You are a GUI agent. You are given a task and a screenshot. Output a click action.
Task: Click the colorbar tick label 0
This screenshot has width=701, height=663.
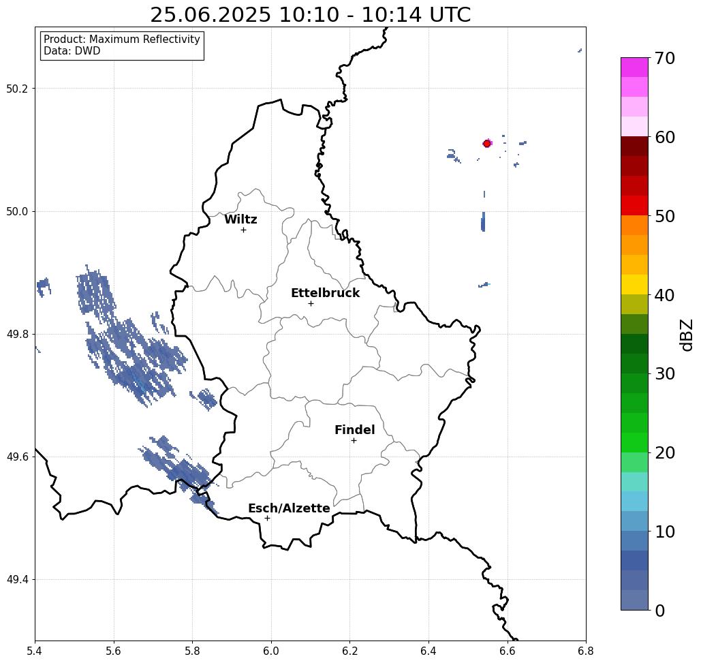coord(660,611)
